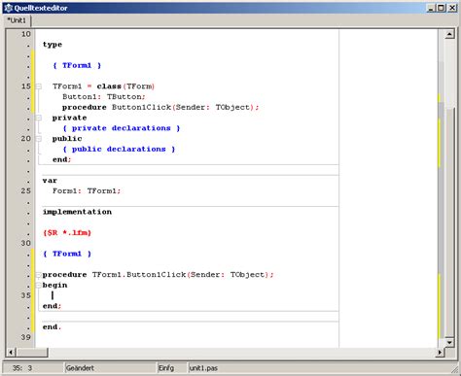Click the horizontal scrollbar right arrow

point(440,352)
